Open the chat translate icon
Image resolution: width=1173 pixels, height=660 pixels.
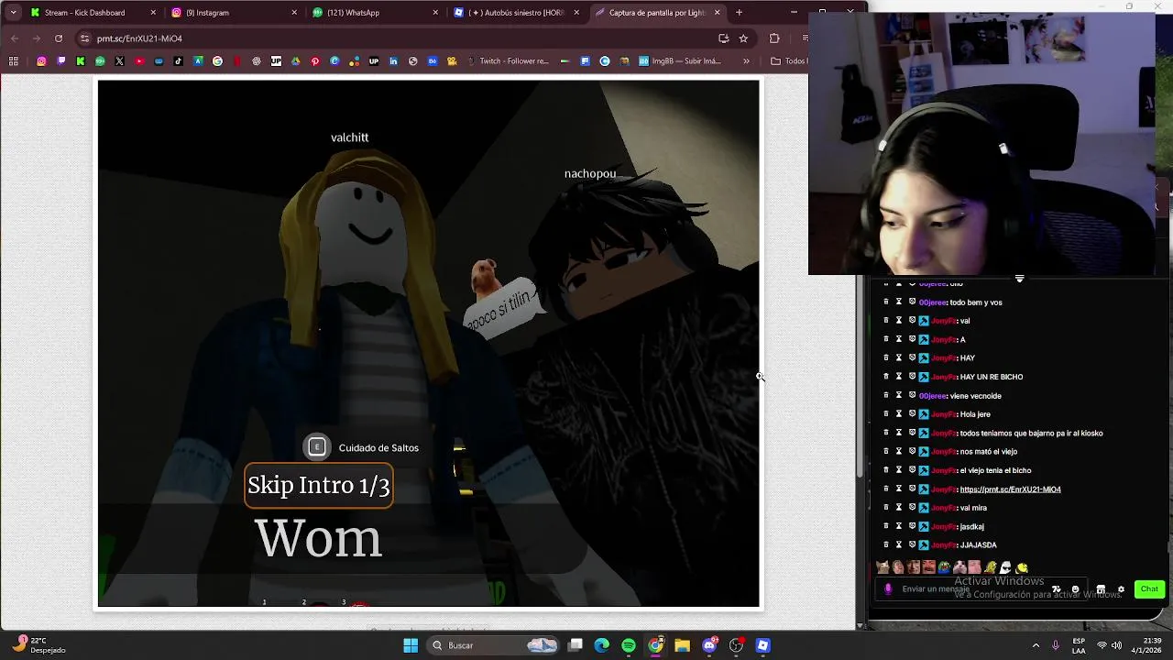1057,589
